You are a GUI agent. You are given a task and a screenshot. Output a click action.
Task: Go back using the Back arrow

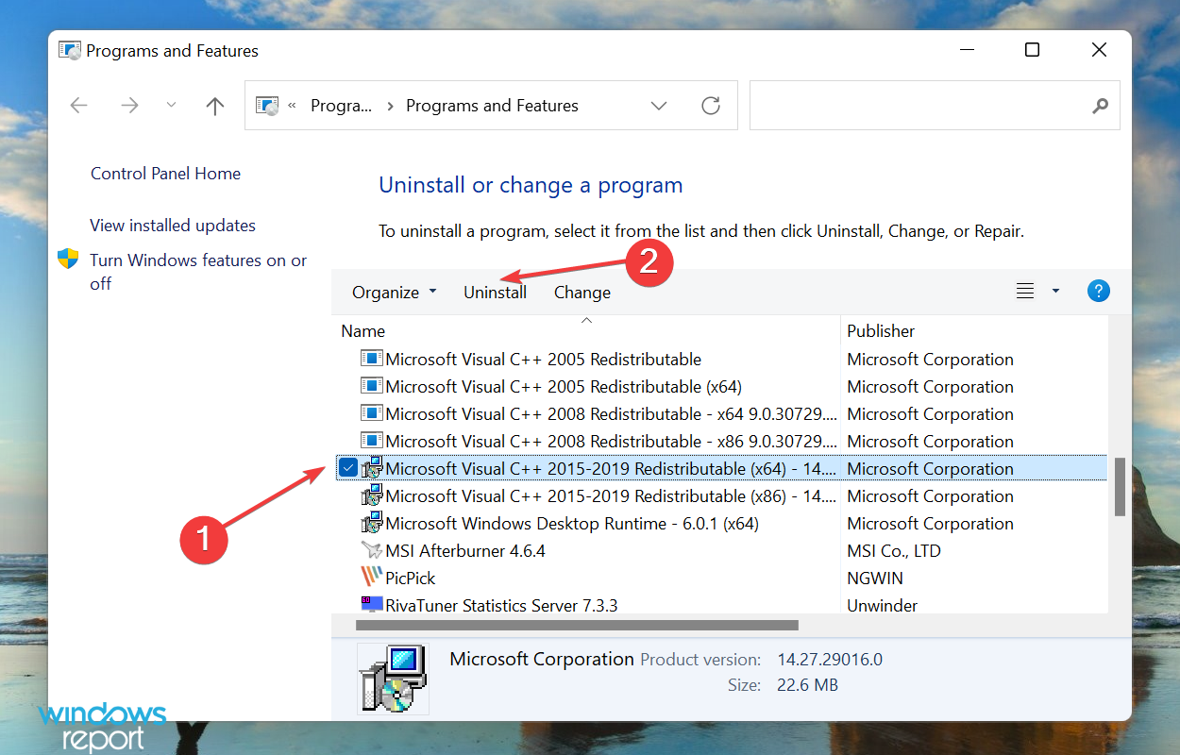79,106
